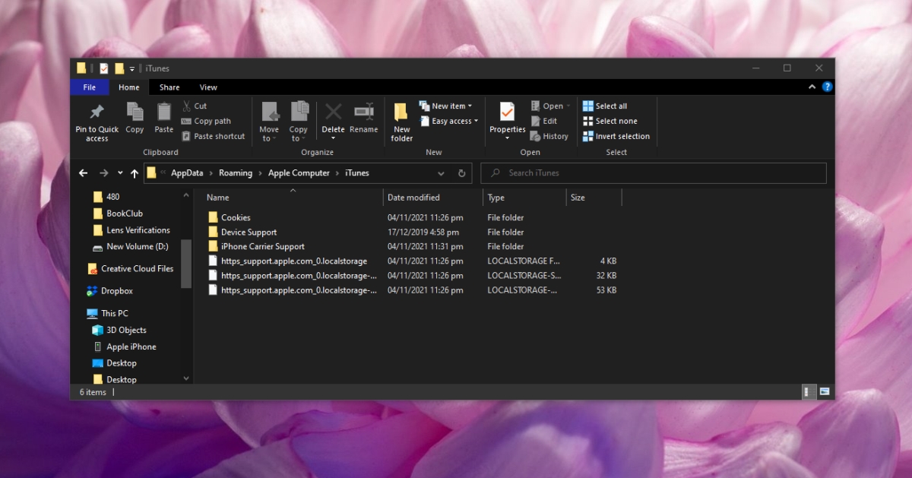
Task: Select Lens Verifications in navigation pane
Action: click(x=138, y=230)
